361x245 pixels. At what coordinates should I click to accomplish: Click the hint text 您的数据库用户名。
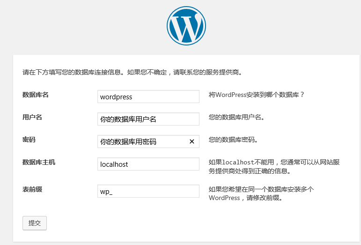(236, 117)
